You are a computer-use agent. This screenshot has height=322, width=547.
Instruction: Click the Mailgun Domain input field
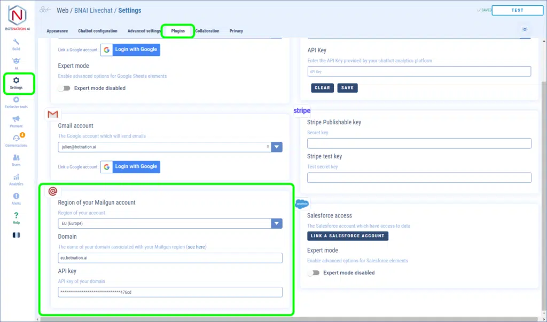170,258
